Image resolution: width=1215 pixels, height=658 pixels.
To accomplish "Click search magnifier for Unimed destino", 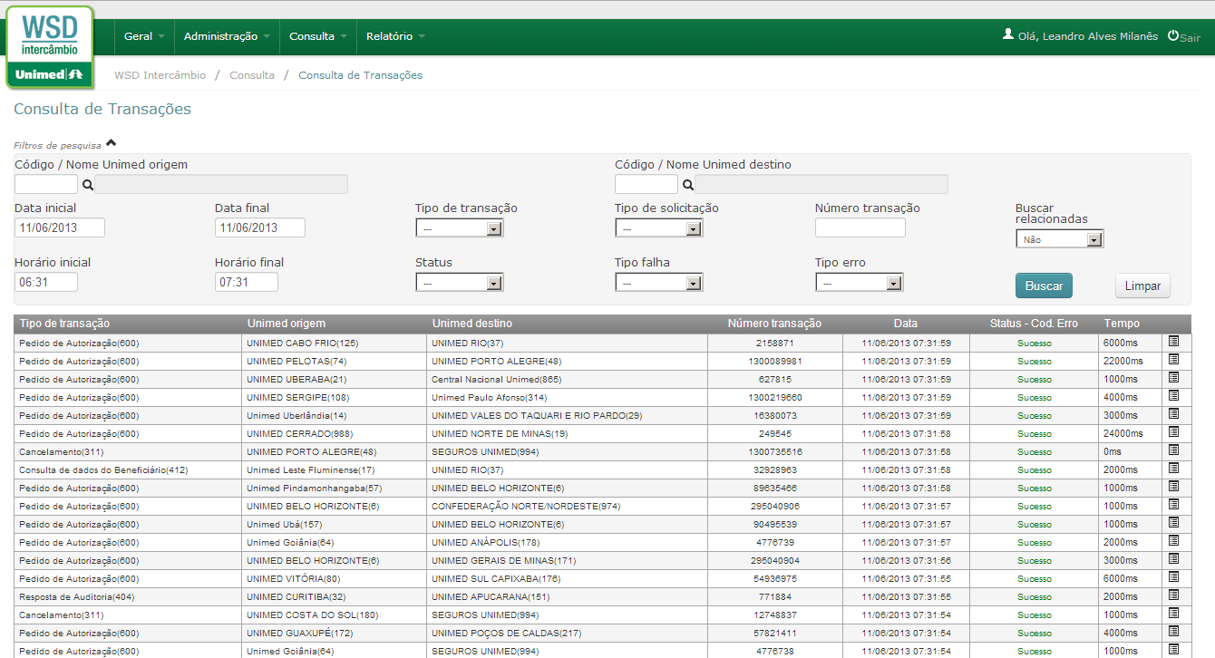I will (688, 185).
